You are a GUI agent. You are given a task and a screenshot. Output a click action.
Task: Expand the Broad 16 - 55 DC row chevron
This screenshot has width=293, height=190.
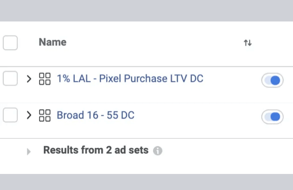[29, 115]
